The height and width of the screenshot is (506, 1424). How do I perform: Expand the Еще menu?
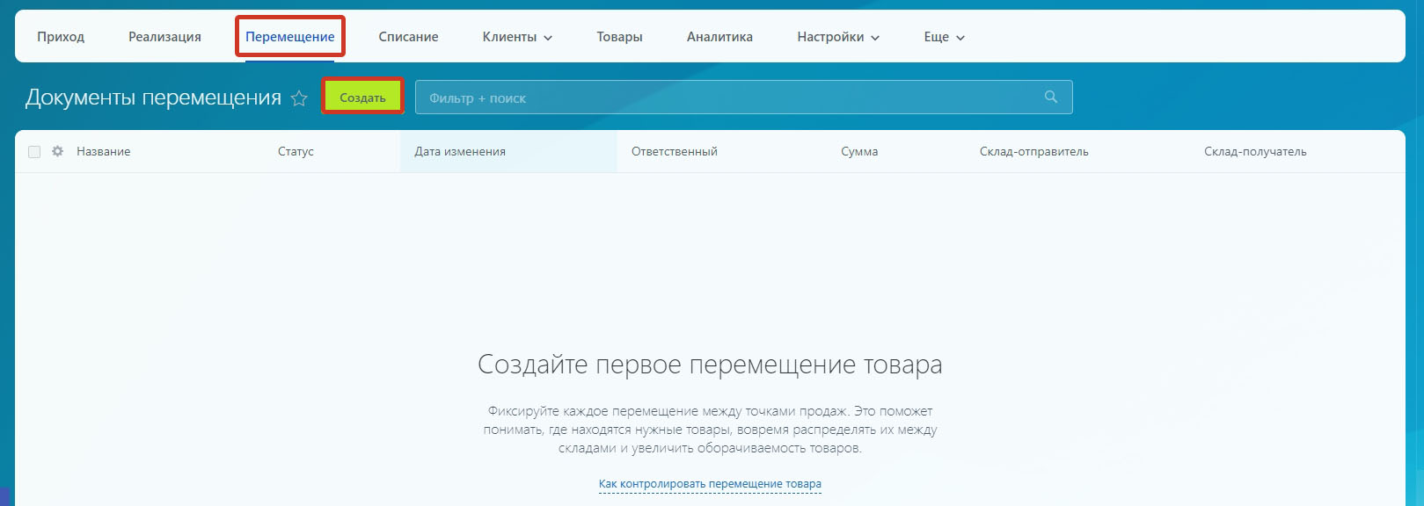944,37
